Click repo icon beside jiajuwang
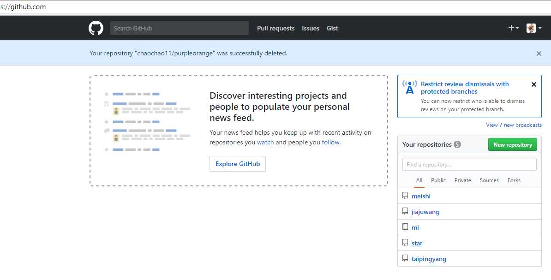 pos(405,211)
